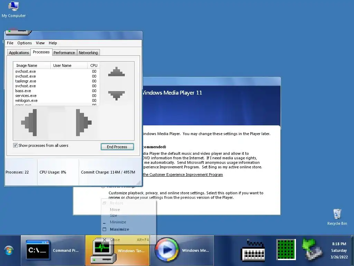Switch to the Applications tab
This screenshot has height=266, width=354.
pos(19,53)
